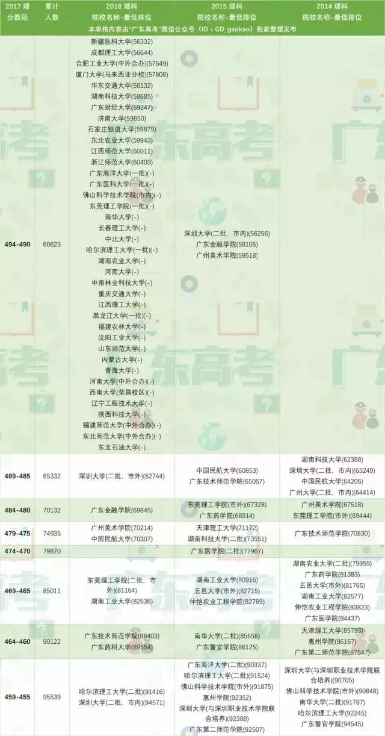
Task: Click 湖南农业大学(二批)(79959)
Action: pos(332,563)
